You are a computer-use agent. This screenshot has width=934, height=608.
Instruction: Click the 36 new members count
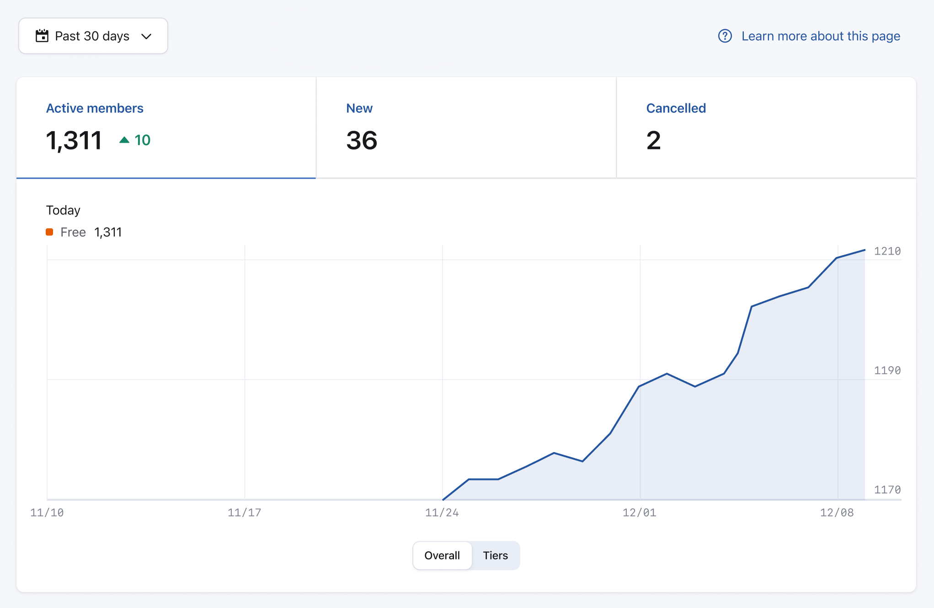pos(362,140)
